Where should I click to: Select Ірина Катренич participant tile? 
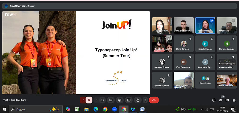click(162, 80)
